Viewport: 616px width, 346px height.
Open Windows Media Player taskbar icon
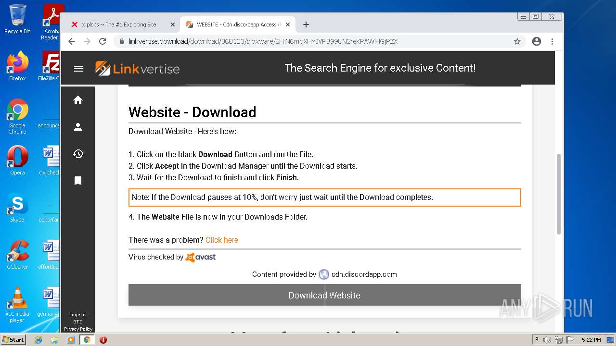pos(71,340)
